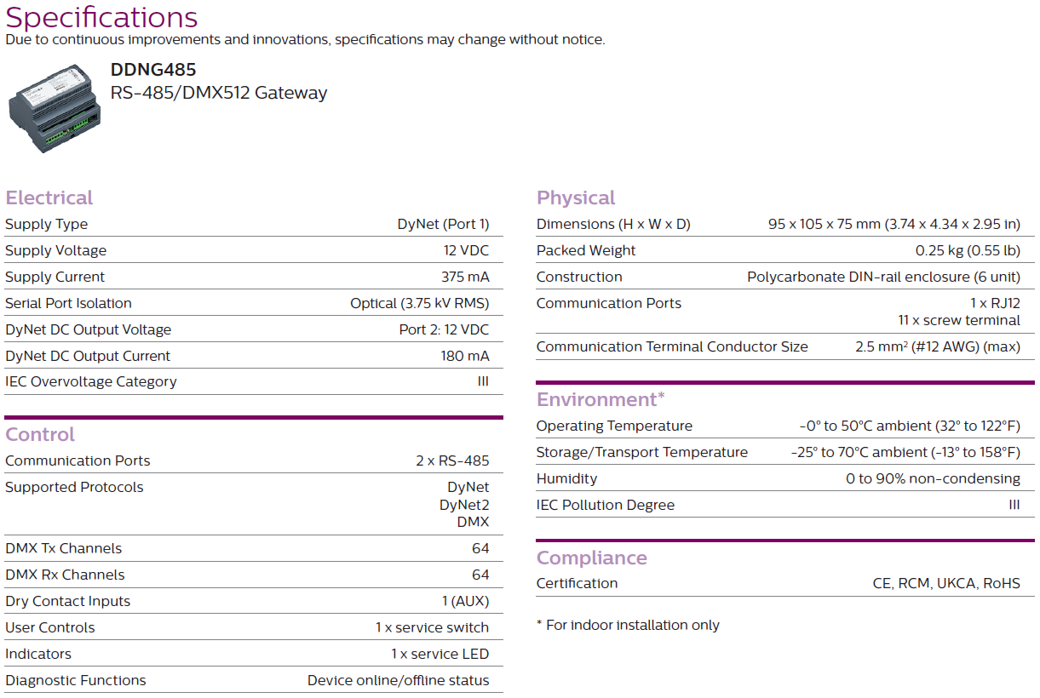The height and width of the screenshot is (698, 1040).
Task: Select the Supply Voltage row label
Action: tap(56, 250)
